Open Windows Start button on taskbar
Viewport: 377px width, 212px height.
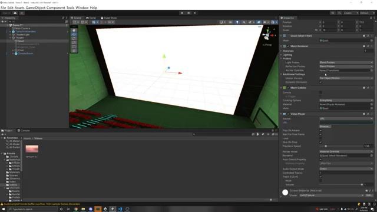click(x=4, y=209)
